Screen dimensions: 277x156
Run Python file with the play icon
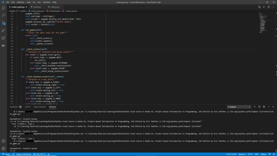click(264, 7)
